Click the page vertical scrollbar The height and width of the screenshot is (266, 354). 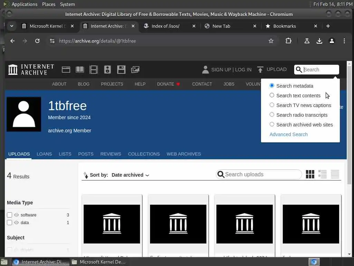[349, 124]
